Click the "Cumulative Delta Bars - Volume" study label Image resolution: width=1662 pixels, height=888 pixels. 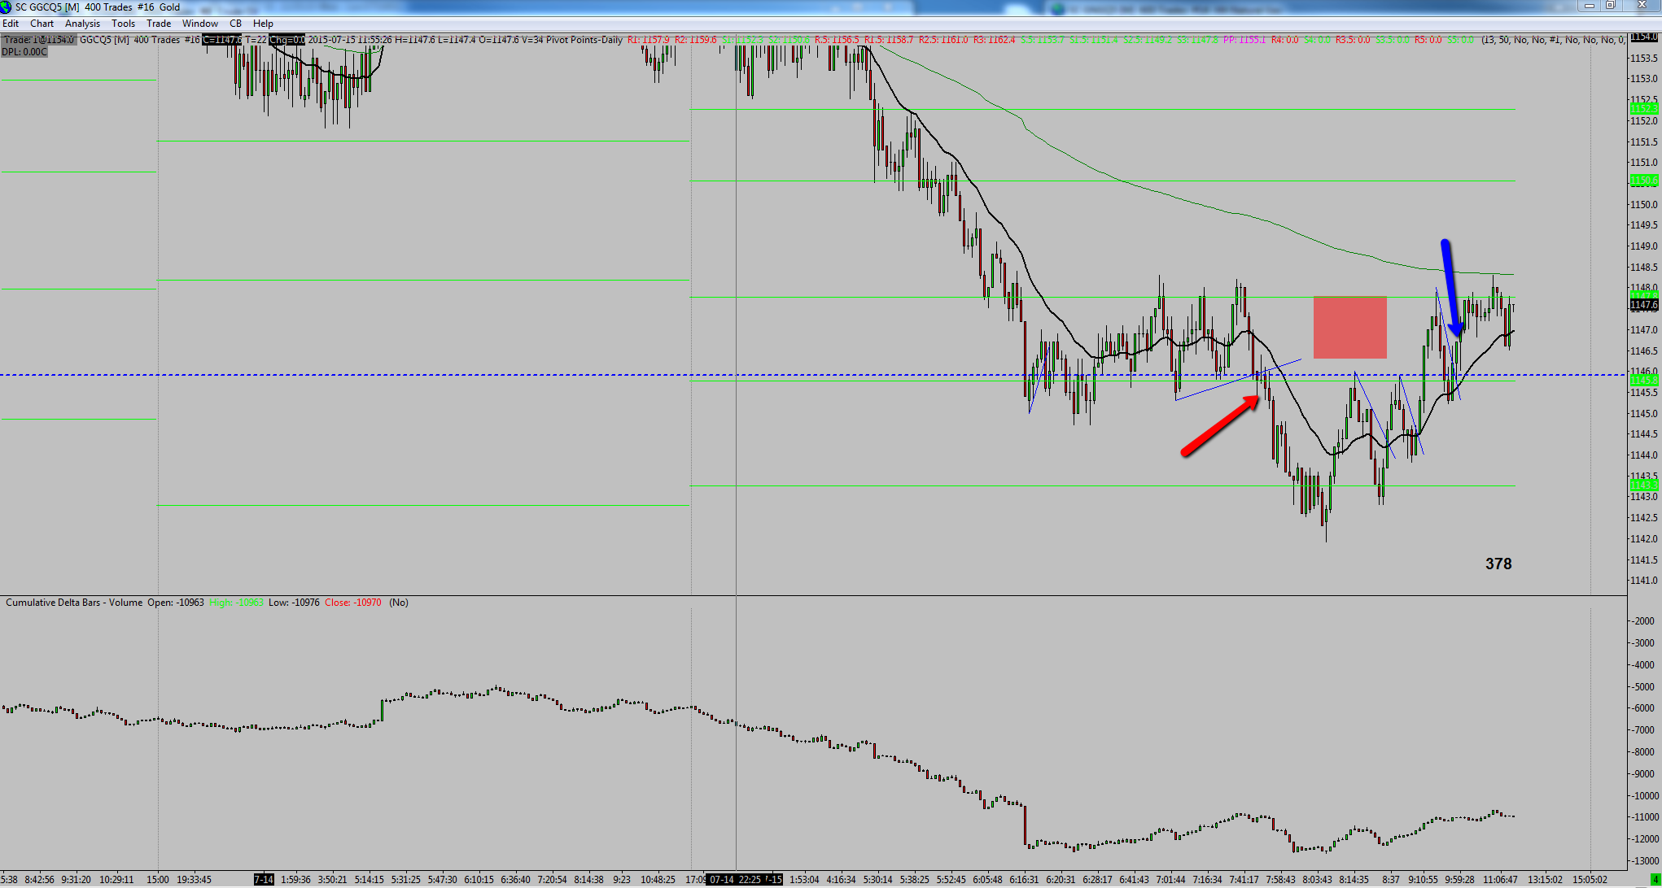tap(74, 603)
